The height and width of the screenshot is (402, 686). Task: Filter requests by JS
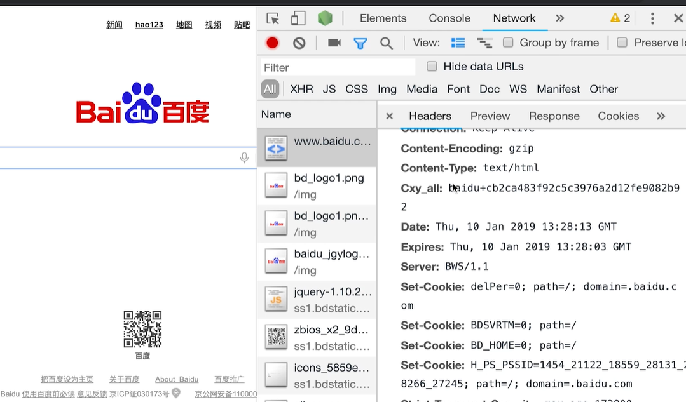point(329,89)
